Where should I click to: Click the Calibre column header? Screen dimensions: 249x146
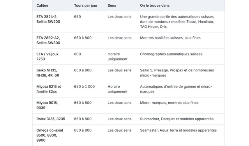tap(42, 5)
